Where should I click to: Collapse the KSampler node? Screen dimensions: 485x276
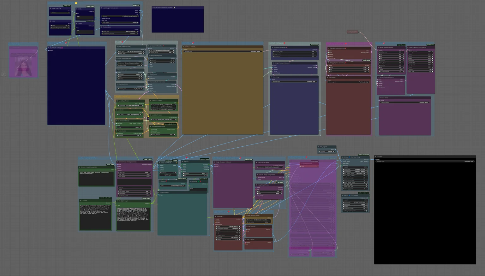pos(216,217)
